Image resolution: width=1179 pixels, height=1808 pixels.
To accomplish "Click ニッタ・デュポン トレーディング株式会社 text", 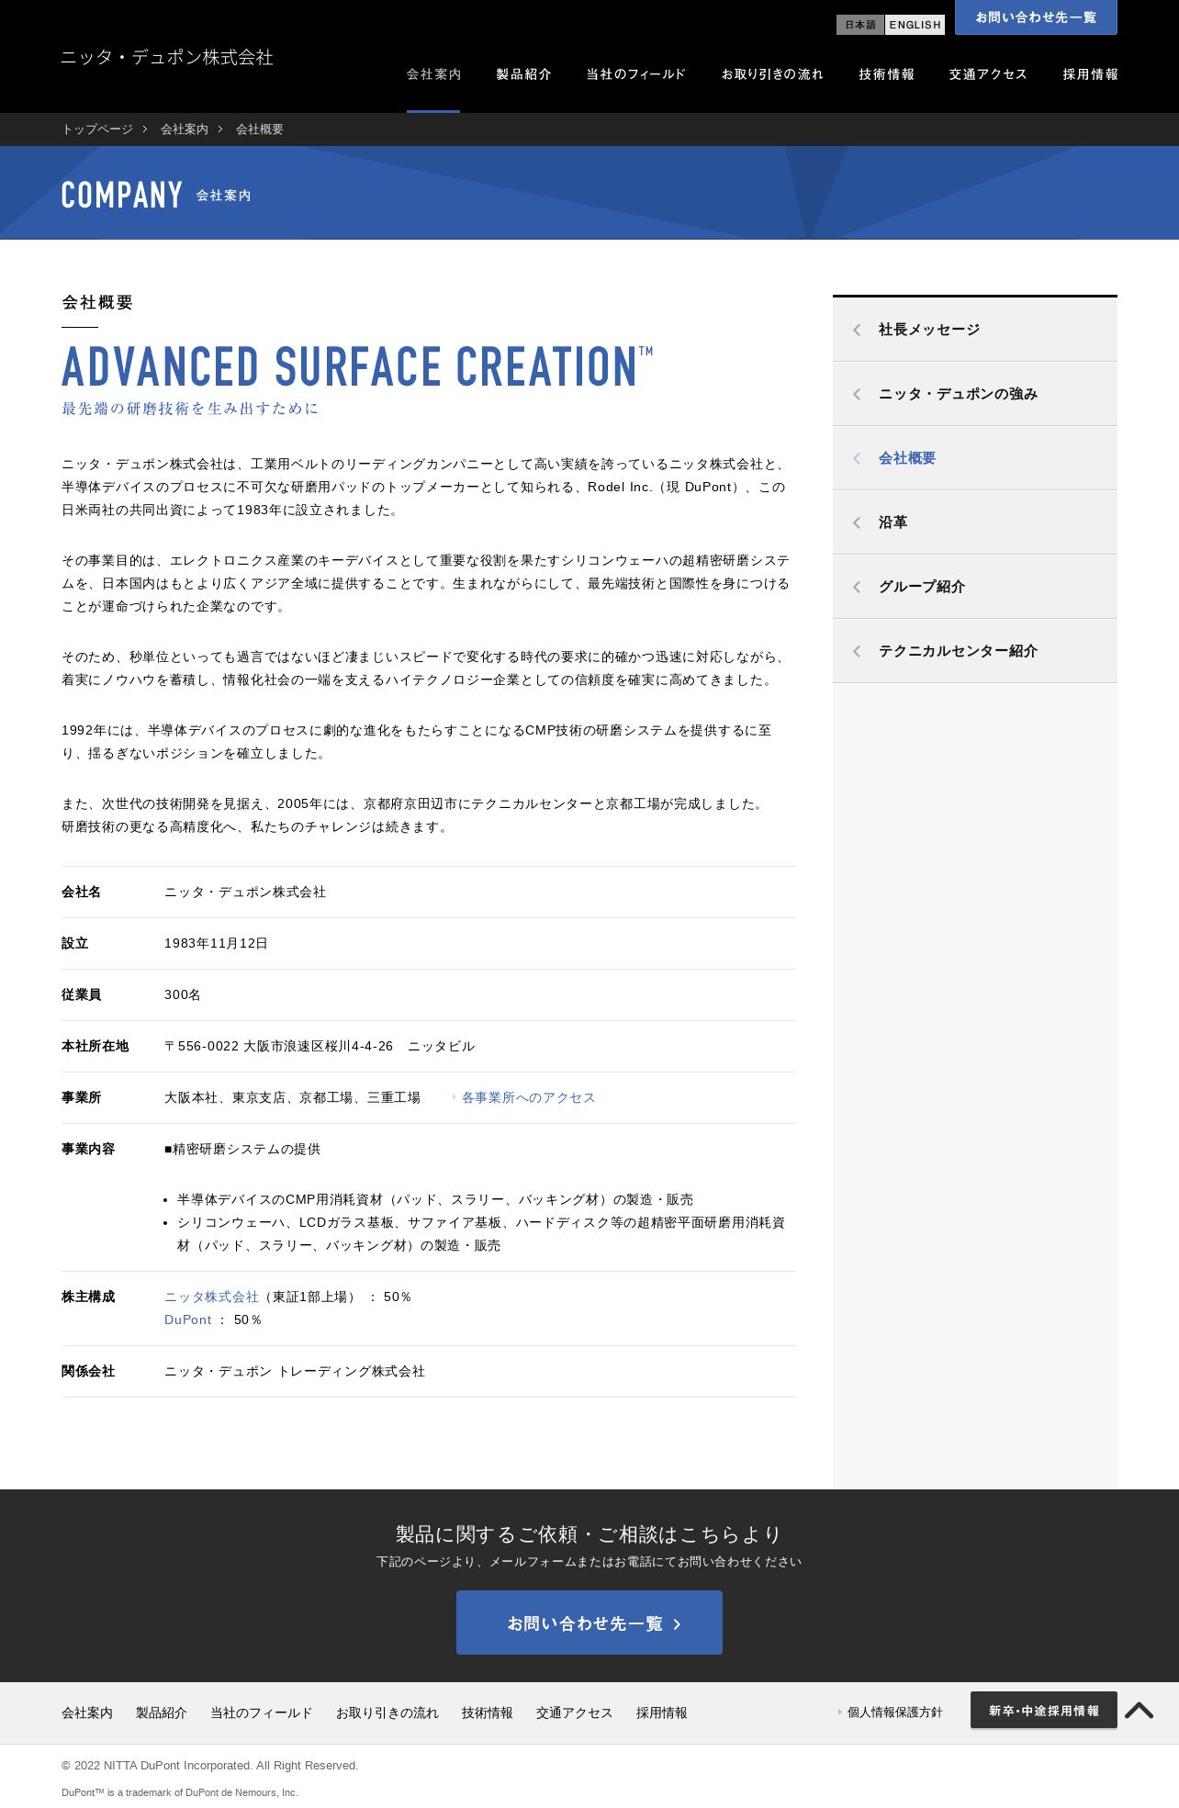I will point(295,1372).
